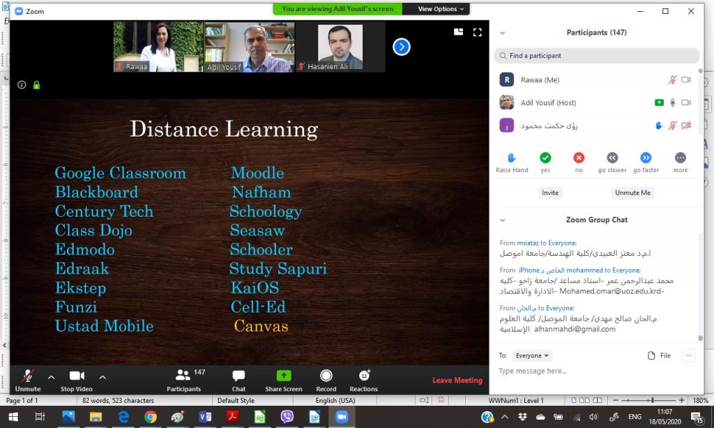Open the 'Everyone' chat recipient dropdown
714x428 pixels.
click(x=532, y=356)
